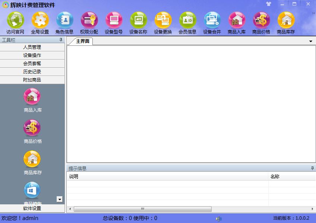This screenshot has height=223, width=316.
Task: Open the tab list dropdown arrow
Action: pyautogui.click(x=311, y=41)
